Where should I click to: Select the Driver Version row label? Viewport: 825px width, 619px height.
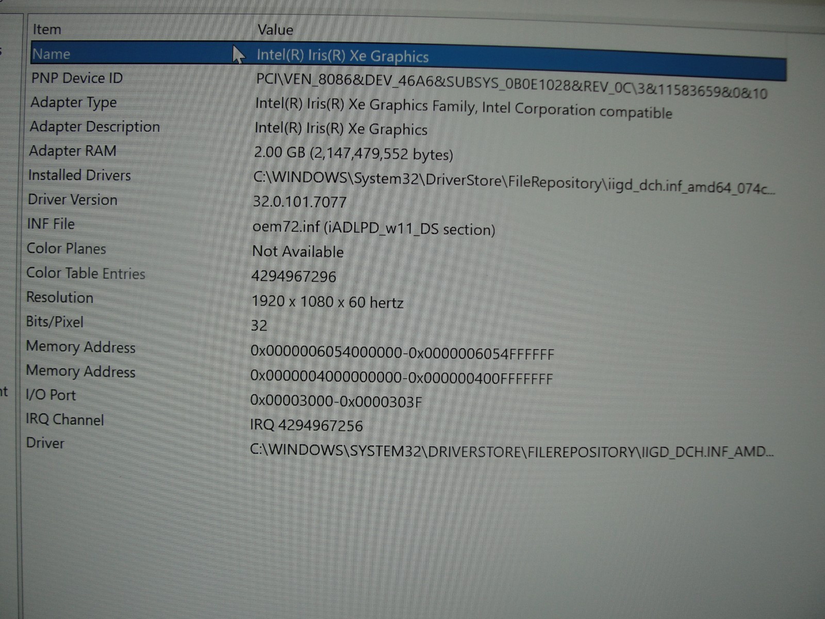tap(72, 200)
